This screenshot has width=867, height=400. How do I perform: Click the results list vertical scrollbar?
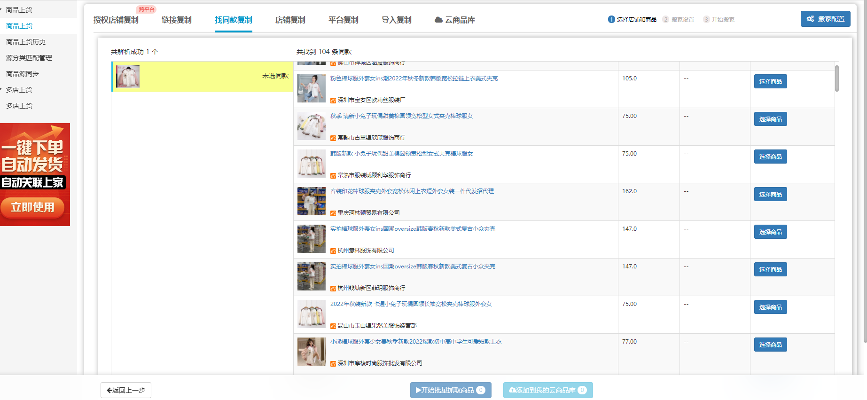836,78
